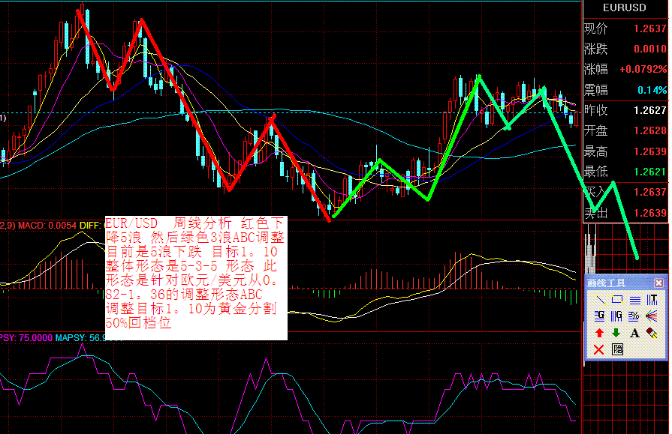
Task: Click the 隐 hide drawings icon
Action: 617,350
